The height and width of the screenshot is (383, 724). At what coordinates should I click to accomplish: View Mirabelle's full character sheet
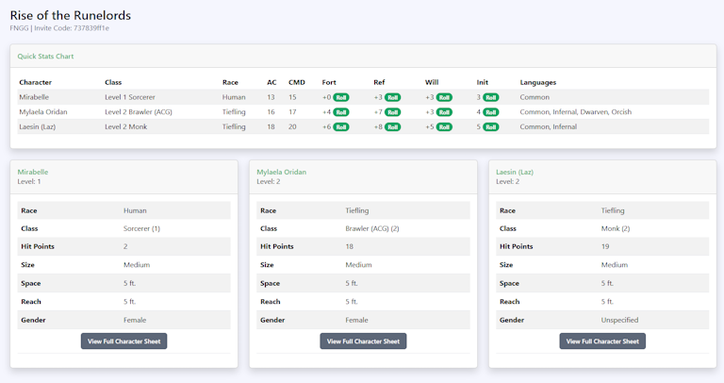coord(123,341)
